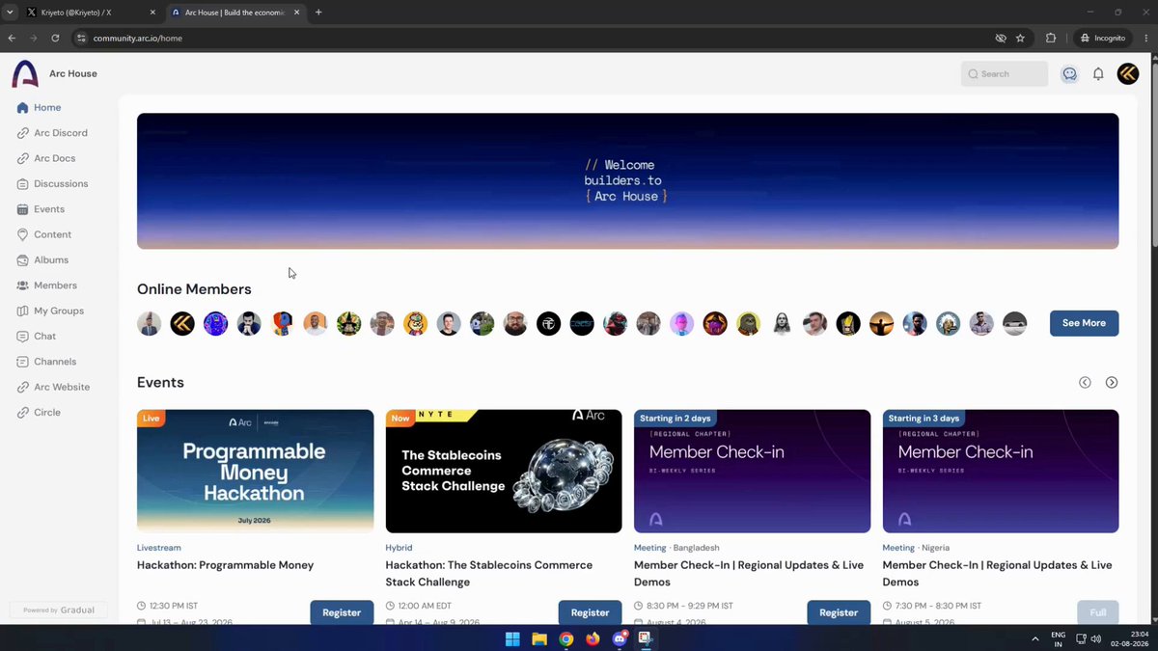Go to Channels in the sidebar

click(x=46, y=362)
